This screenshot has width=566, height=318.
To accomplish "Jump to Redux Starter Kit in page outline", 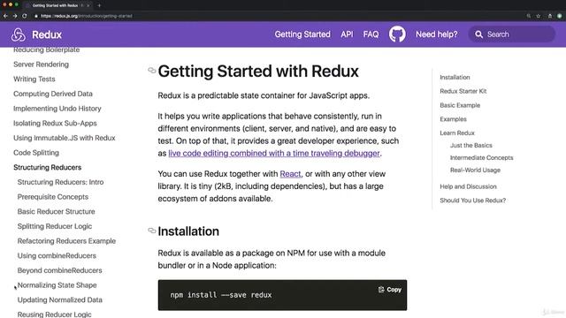I will 463,91.
